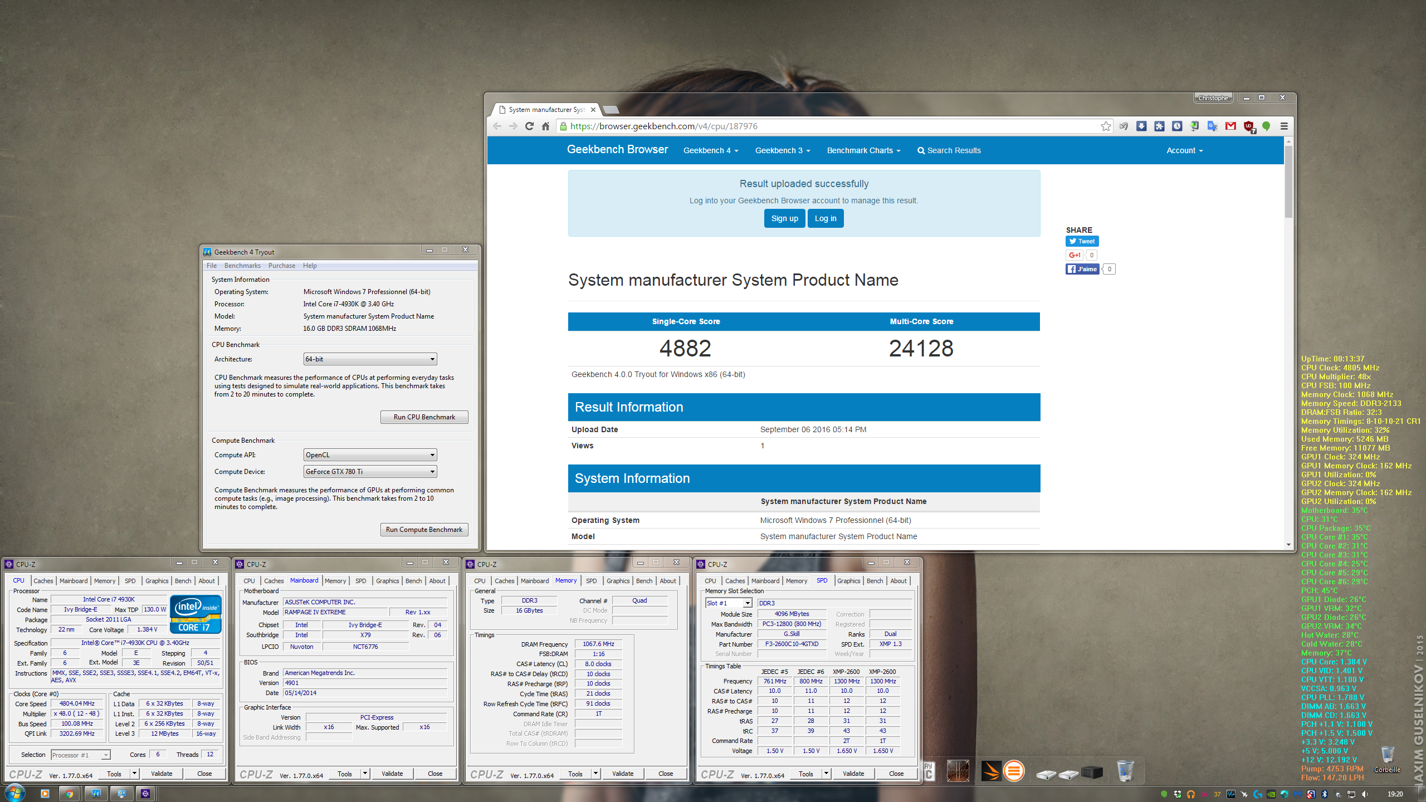Click the Chrome page vertical scrollbar thumb
The height and width of the screenshot is (802, 1426).
coord(1288,181)
